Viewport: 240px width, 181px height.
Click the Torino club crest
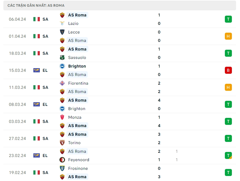[62, 143]
